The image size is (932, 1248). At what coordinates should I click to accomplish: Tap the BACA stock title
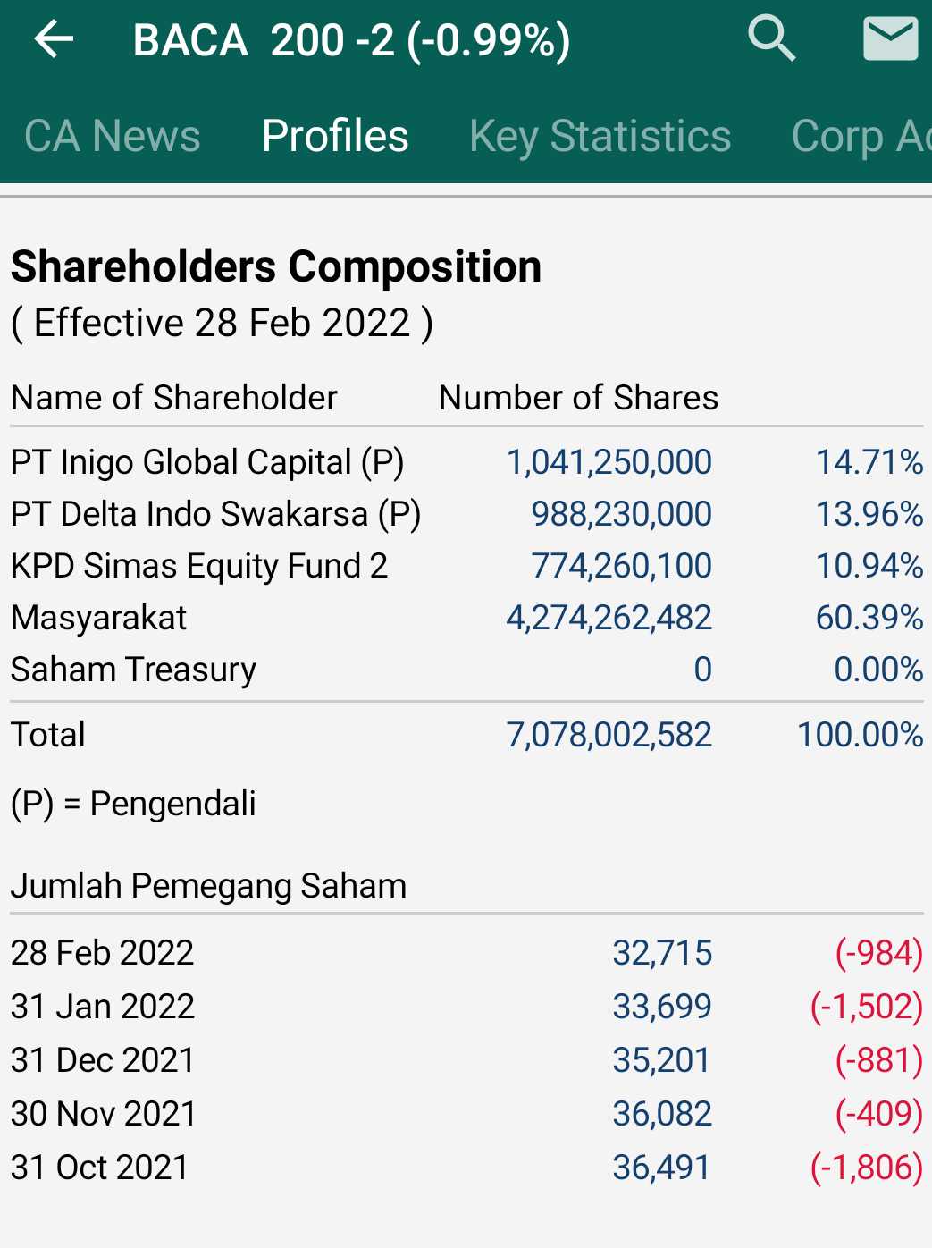tap(351, 40)
